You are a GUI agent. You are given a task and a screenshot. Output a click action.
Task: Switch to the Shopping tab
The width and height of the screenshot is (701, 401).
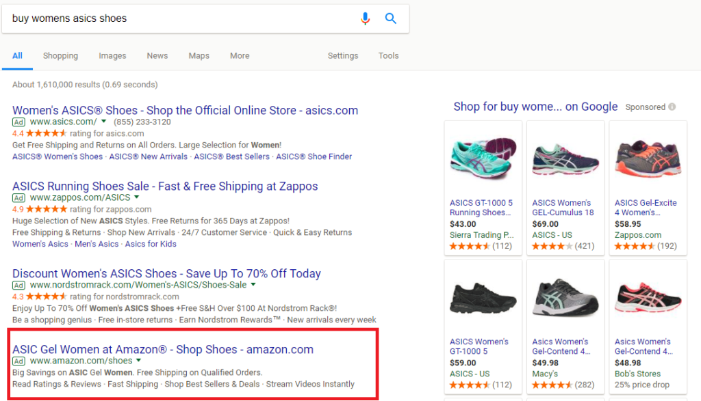60,56
